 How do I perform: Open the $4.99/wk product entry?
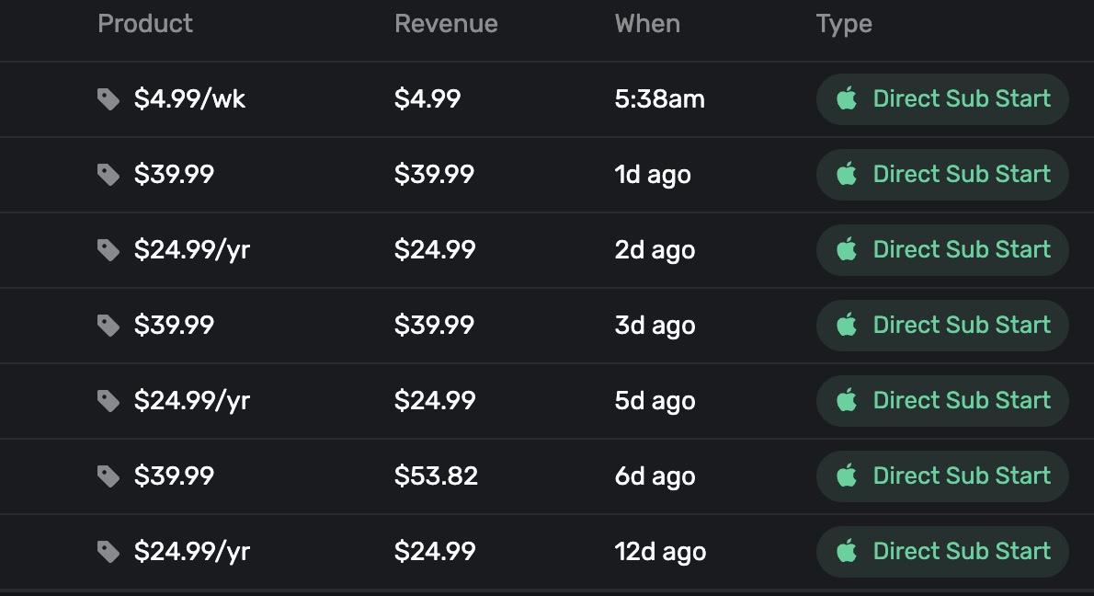pyautogui.click(x=189, y=99)
